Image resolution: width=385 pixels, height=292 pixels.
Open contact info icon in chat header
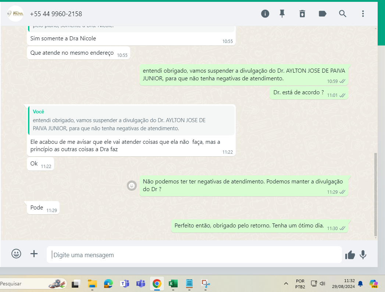pos(265,14)
